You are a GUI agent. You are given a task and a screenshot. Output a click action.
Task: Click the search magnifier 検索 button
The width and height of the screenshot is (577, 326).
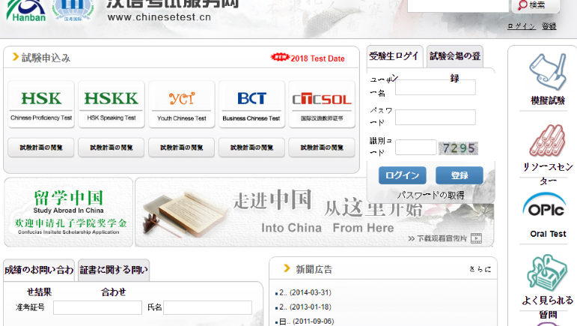click(535, 5)
